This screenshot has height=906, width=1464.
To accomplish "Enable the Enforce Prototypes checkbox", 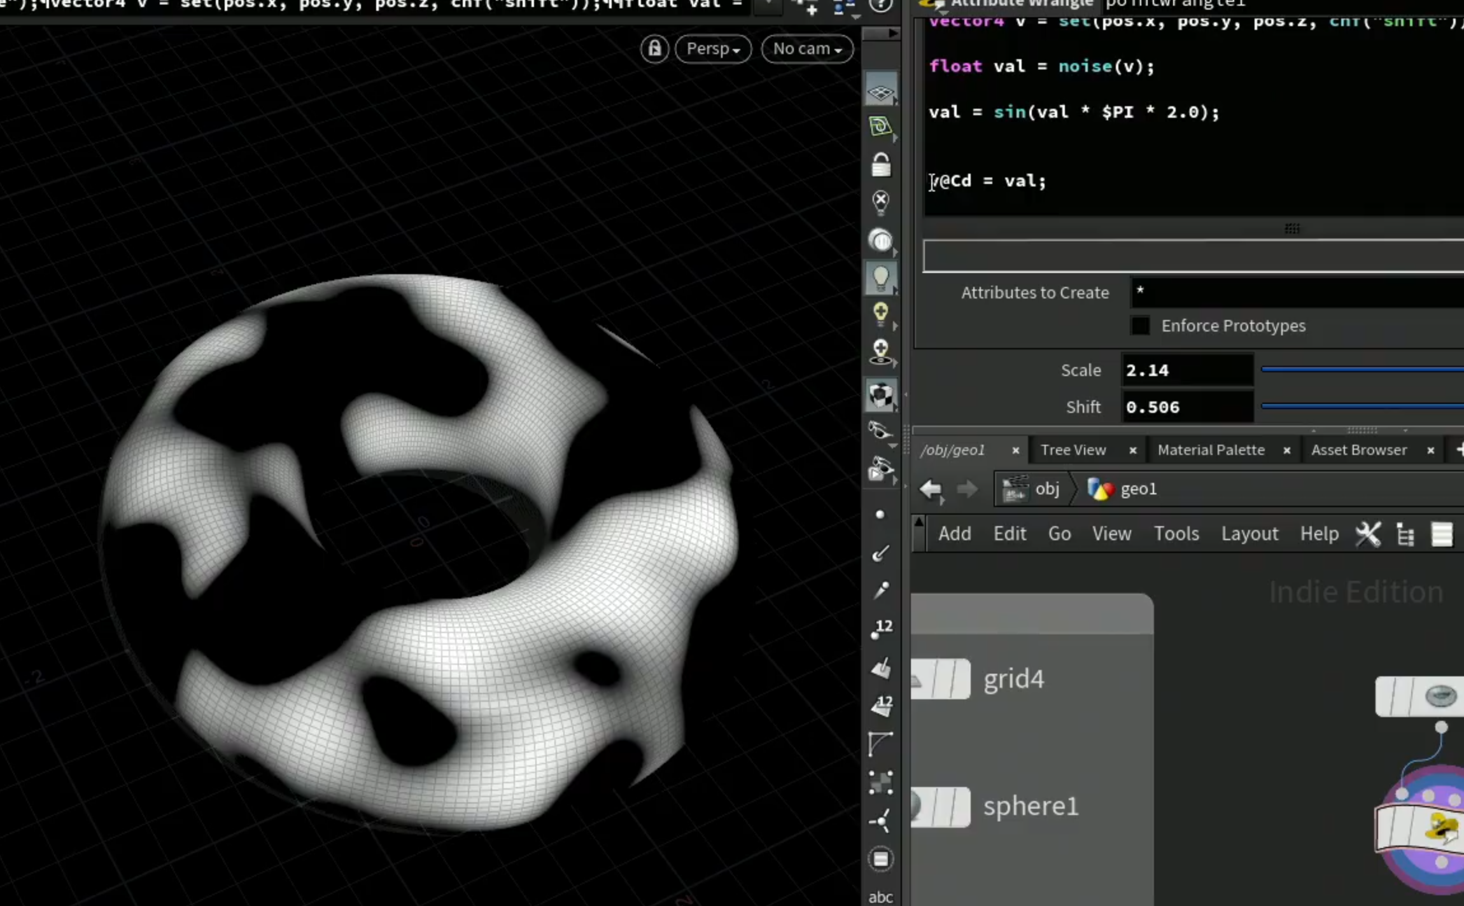I will tap(1140, 326).
